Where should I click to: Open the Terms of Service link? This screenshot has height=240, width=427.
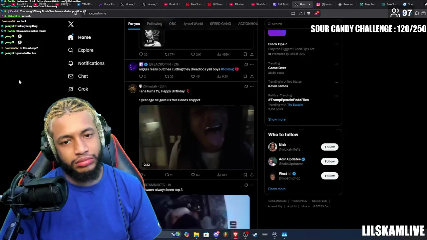[x=277, y=201]
